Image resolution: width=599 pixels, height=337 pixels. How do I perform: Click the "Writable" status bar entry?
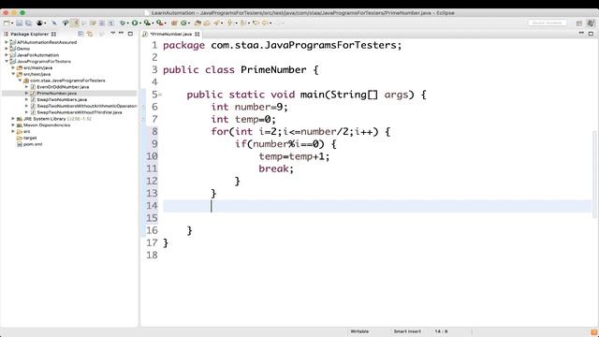(x=359, y=331)
